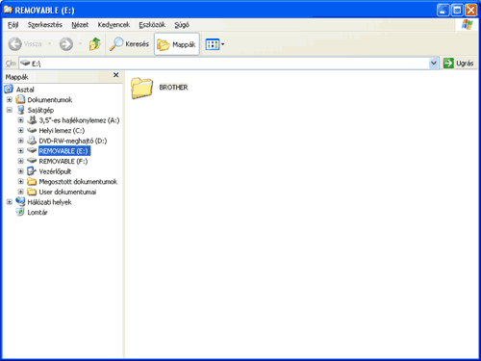Screen dimensions: 481x361
Task: Select Megosztott dokumentumok folder
Action: coord(78,182)
